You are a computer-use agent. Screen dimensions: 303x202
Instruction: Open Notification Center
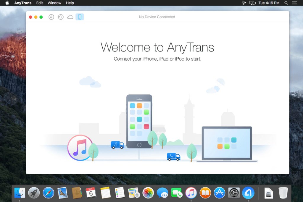(295, 3)
